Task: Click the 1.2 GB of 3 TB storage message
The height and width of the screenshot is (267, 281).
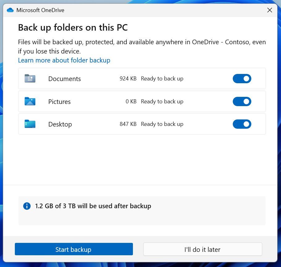Action: coord(93,206)
